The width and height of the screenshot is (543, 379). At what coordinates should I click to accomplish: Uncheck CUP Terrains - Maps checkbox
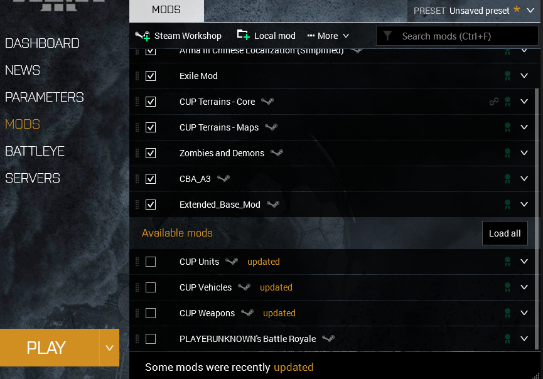coord(151,127)
